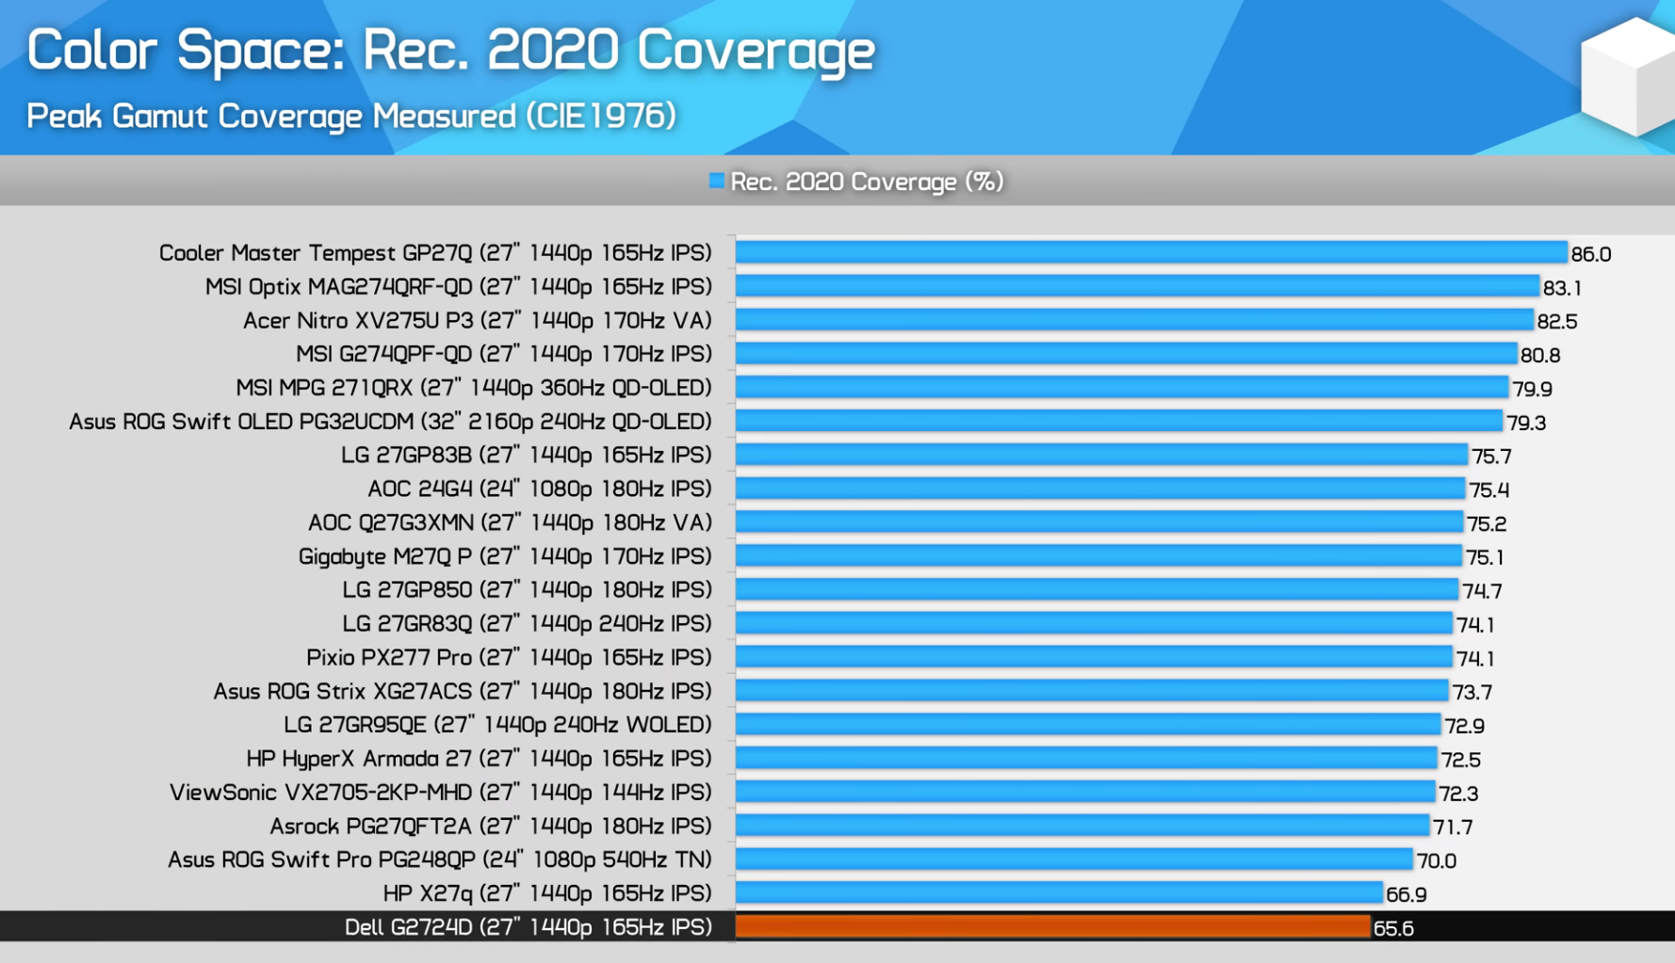Select the AOC Q27G3XMN label
1675x963 pixels.
pyautogui.click(x=510, y=523)
